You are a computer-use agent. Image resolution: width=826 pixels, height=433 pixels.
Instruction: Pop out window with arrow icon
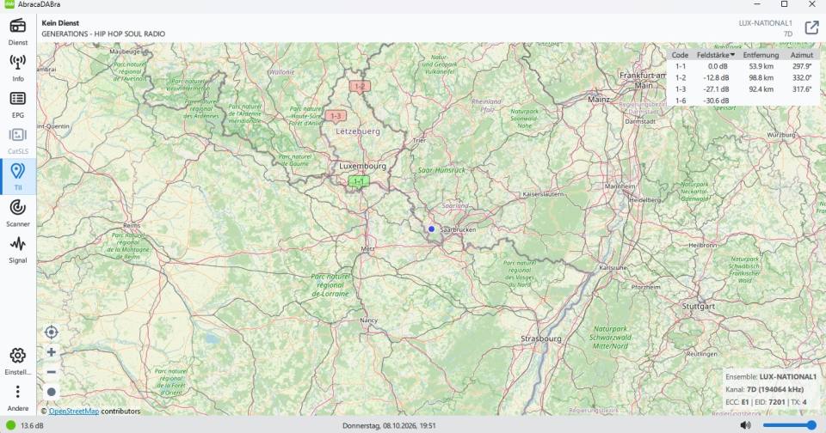click(811, 27)
